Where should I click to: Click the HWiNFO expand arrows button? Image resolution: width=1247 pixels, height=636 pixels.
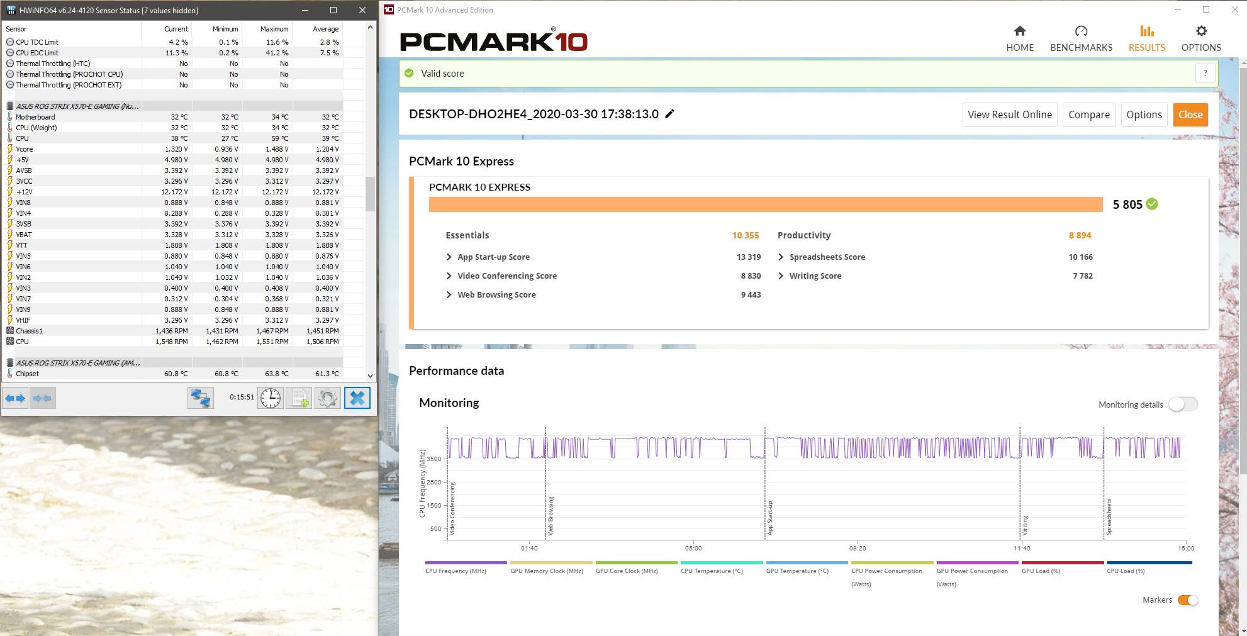[15, 398]
